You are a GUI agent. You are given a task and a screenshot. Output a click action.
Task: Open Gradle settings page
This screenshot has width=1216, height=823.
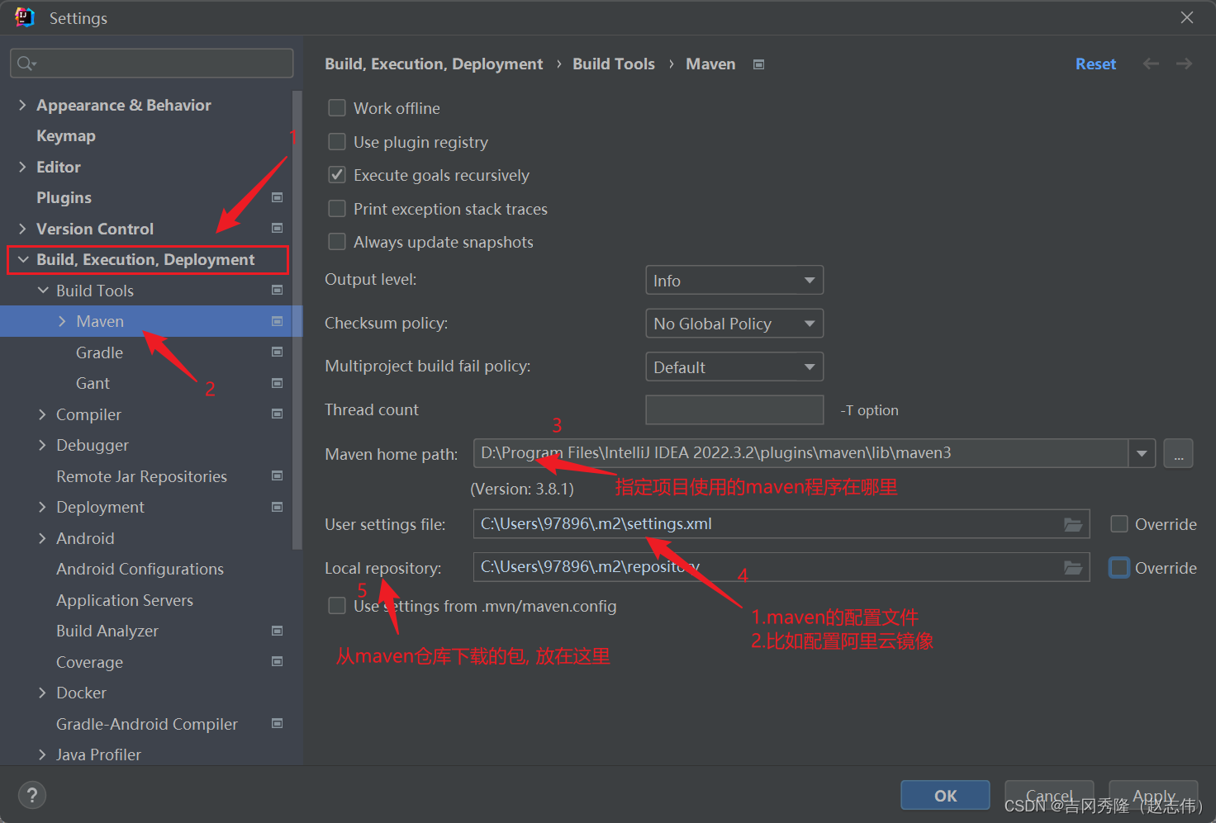coord(99,352)
